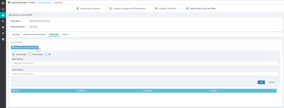Select the From Tunnel radio button
Screen dimensions: 284x108
pyautogui.click(x=30, y=54)
